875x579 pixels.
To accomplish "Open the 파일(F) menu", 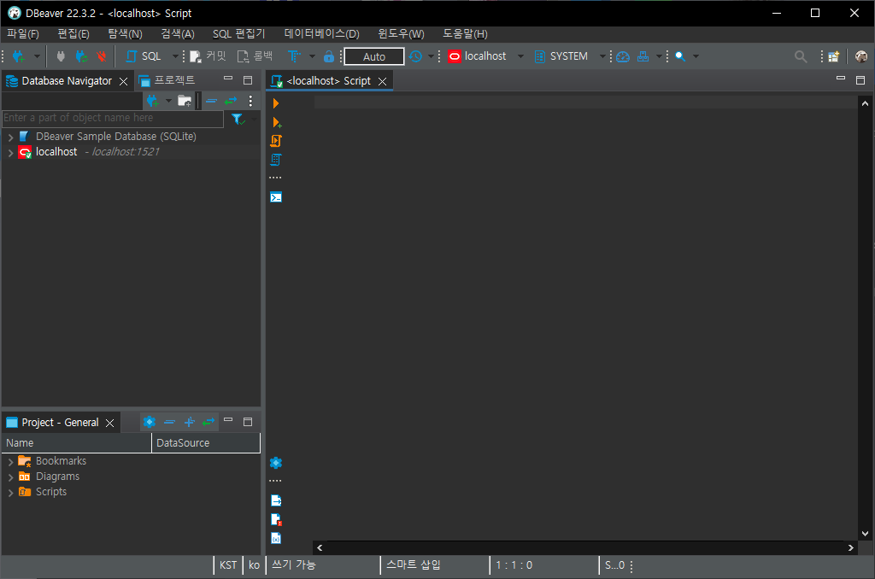I will click(23, 34).
